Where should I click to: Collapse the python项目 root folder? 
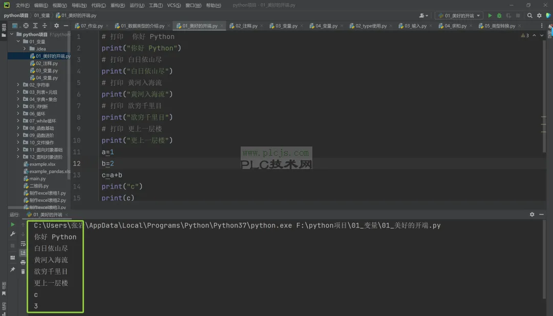click(12, 34)
